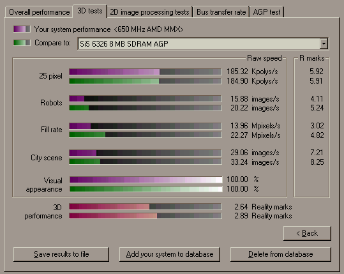344x274 pixels.
Task: Select the Bus transfer rate tab
Action: [221, 12]
